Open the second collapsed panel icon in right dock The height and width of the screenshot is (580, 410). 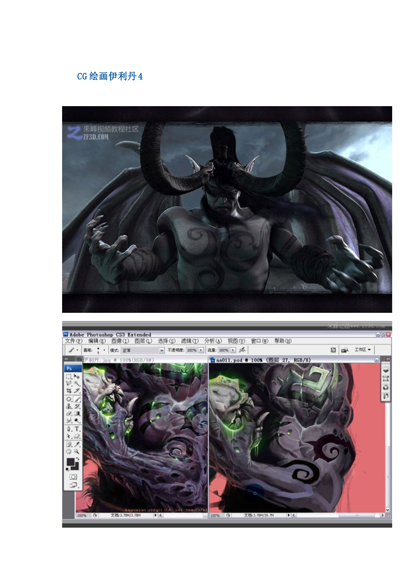pos(386,379)
